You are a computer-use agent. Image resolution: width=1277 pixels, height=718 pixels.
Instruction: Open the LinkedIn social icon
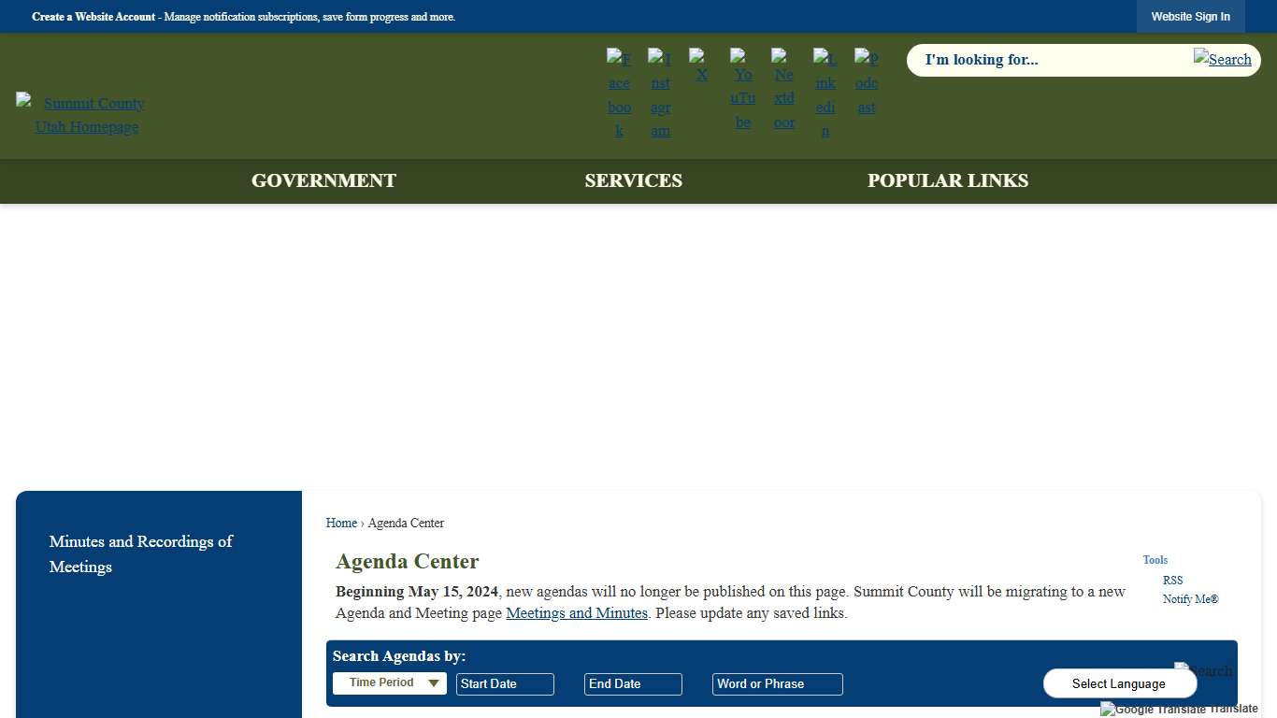[x=825, y=93]
